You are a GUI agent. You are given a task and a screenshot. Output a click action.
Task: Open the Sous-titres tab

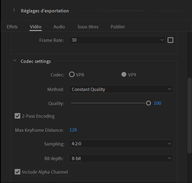88,27
